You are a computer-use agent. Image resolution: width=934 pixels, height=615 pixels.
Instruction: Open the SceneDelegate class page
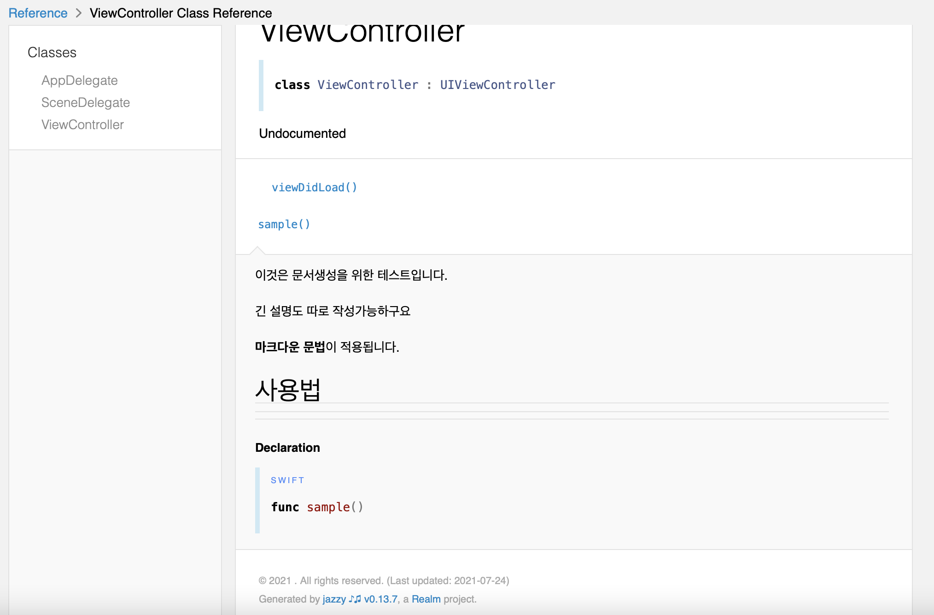(85, 102)
